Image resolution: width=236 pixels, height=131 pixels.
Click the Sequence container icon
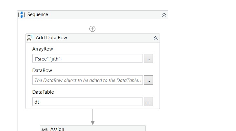(22, 15)
